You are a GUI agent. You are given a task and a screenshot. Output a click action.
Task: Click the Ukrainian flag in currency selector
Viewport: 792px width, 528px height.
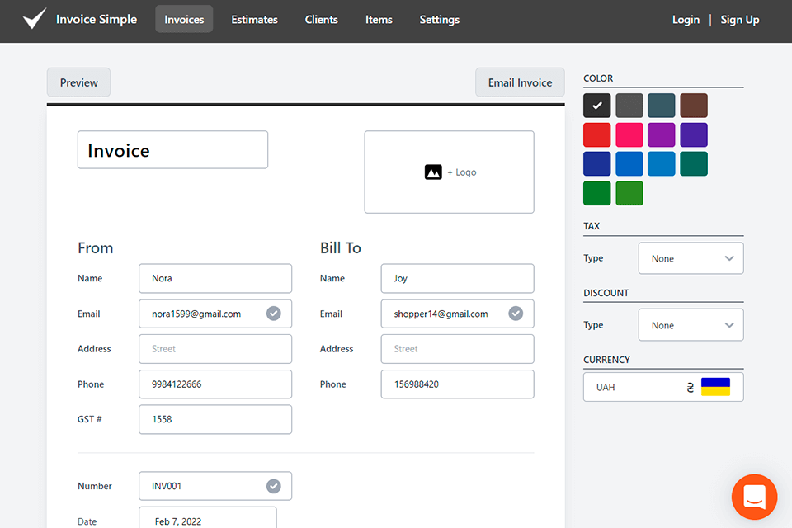tap(715, 387)
